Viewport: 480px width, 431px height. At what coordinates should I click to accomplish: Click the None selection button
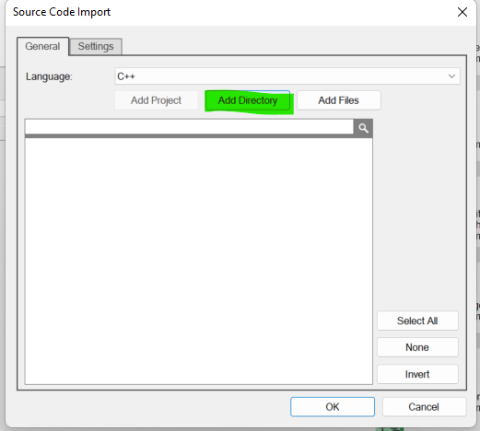tap(417, 347)
